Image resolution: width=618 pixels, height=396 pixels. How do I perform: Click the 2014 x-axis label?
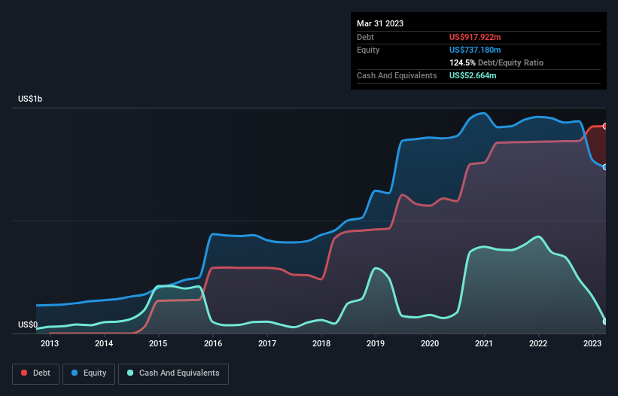[x=104, y=343]
